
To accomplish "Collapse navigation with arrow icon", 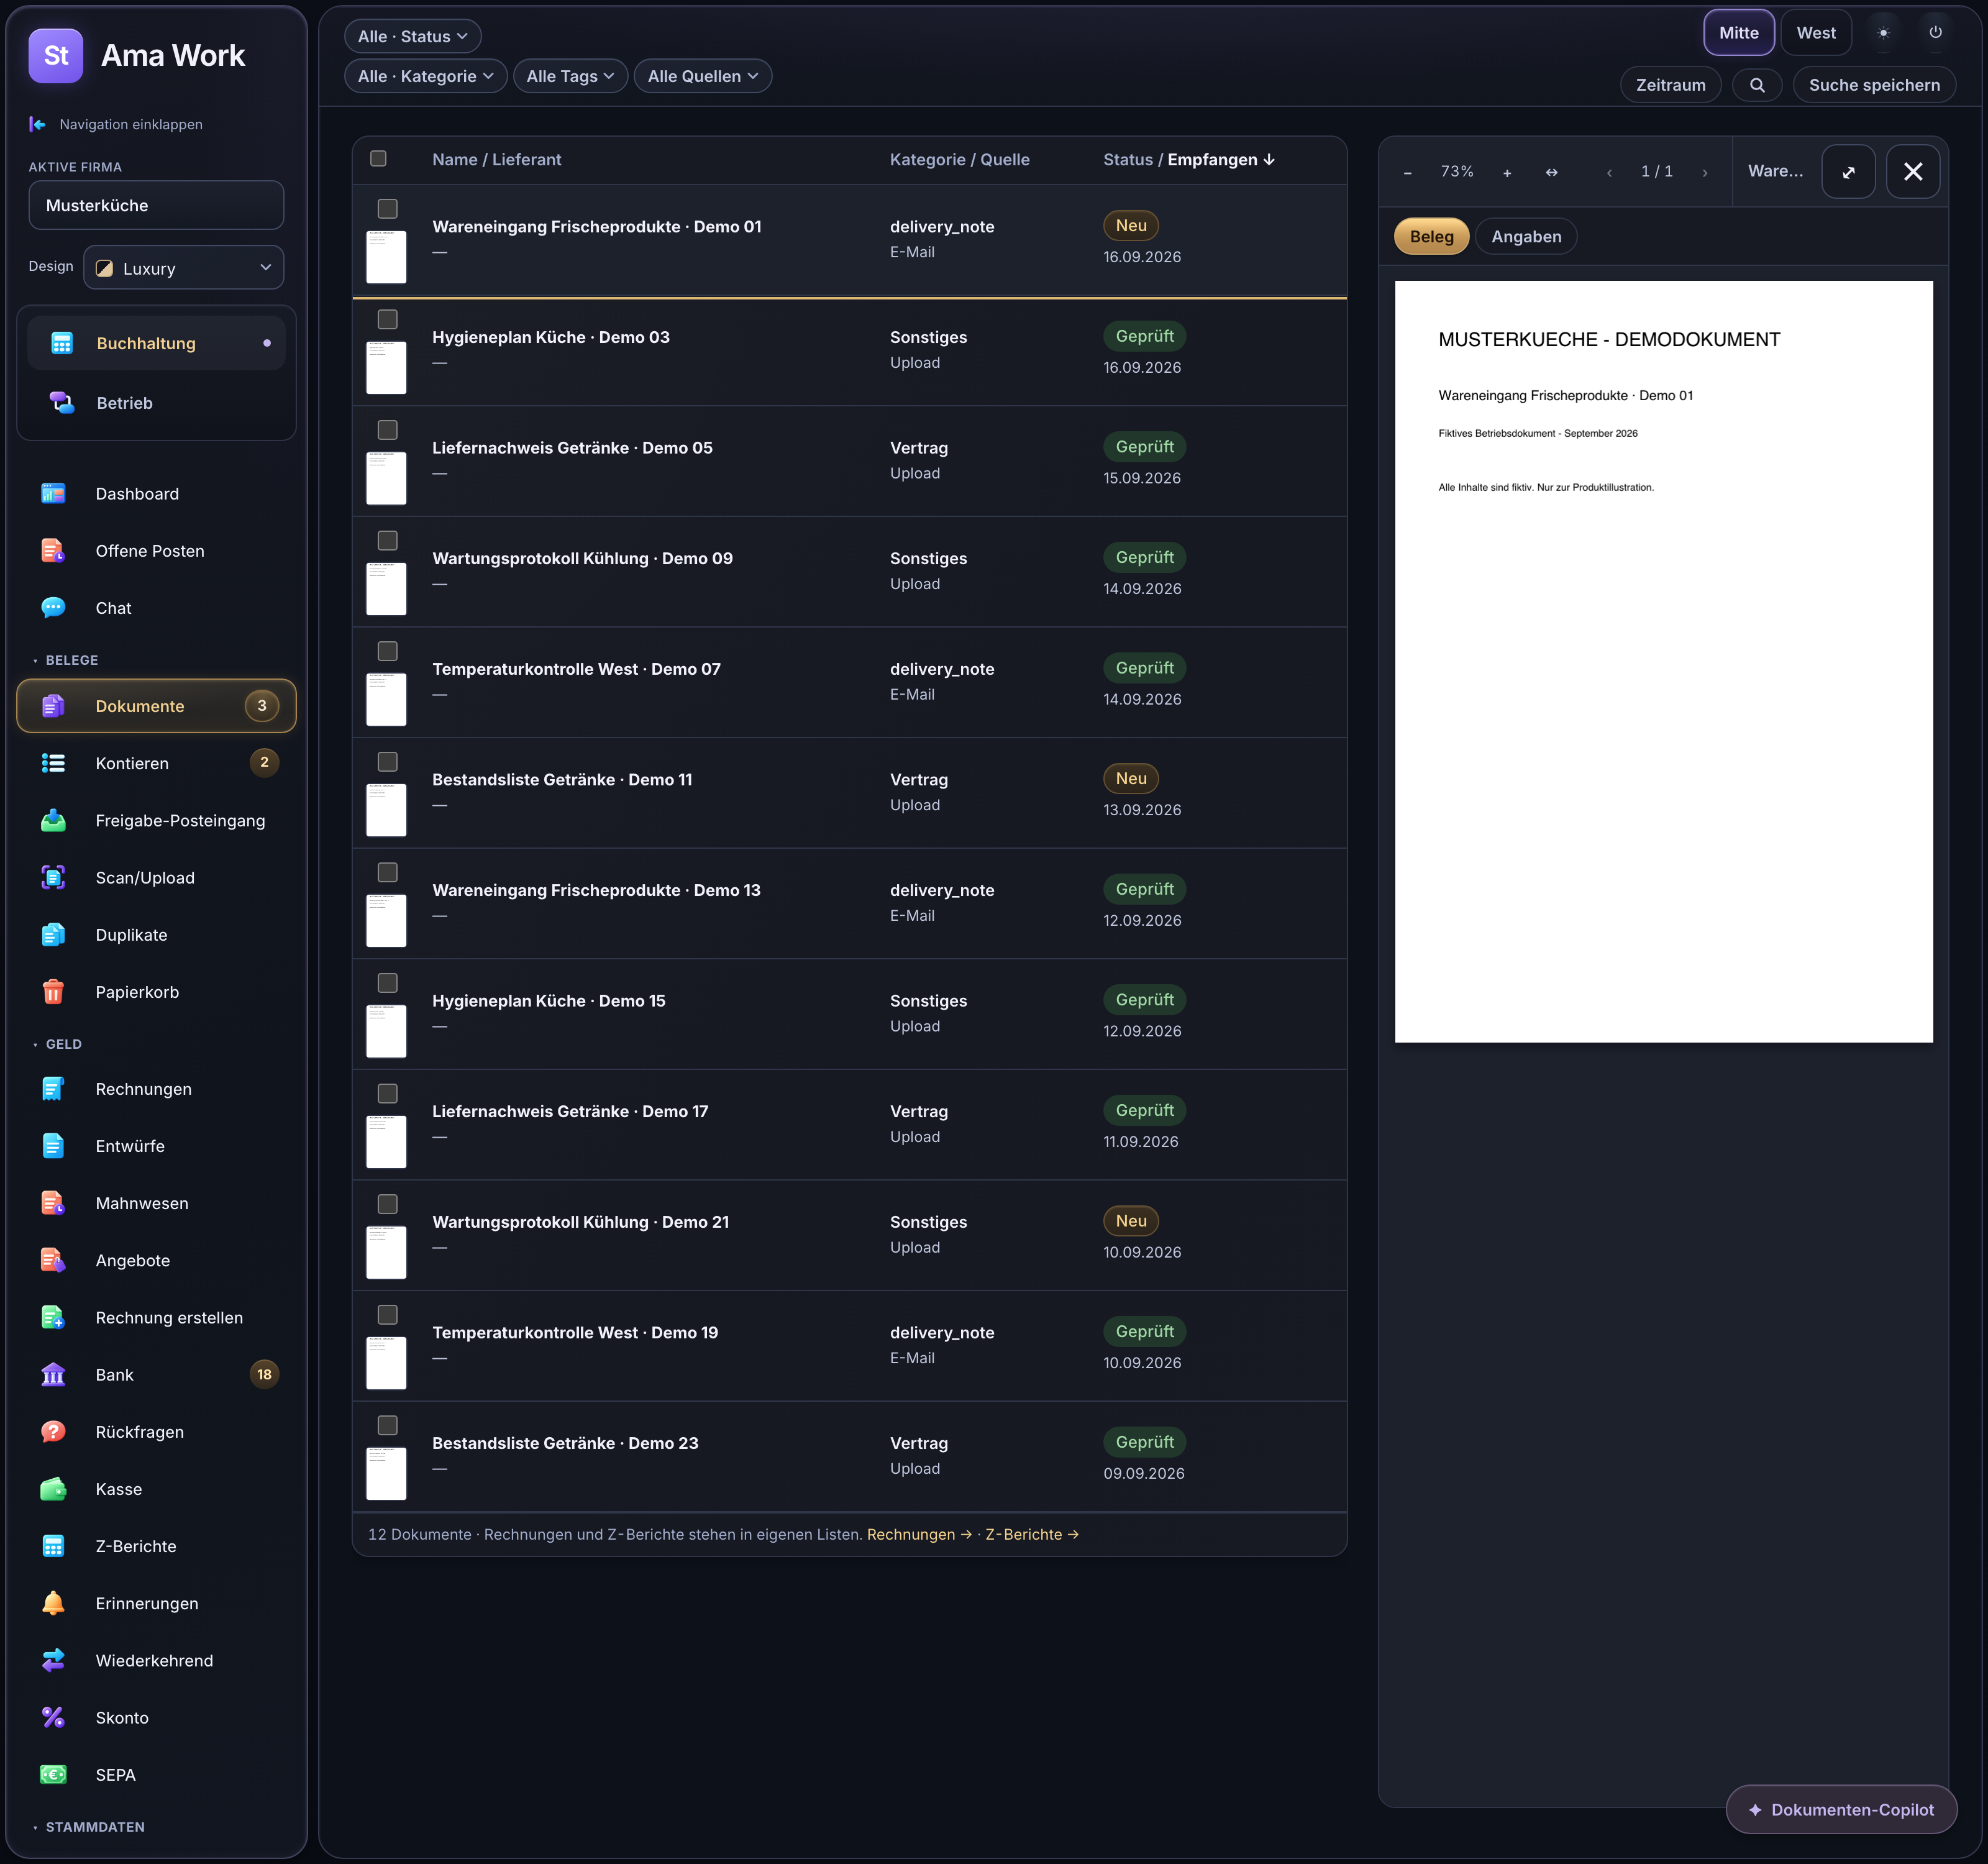I will 37,124.
